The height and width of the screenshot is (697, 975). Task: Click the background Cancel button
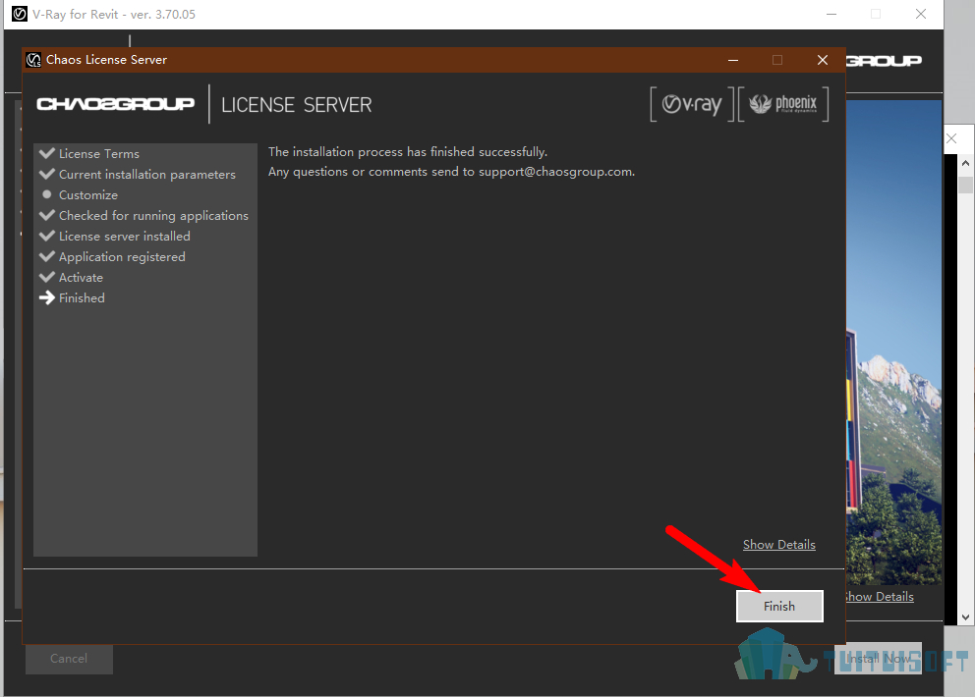[69, 659]
